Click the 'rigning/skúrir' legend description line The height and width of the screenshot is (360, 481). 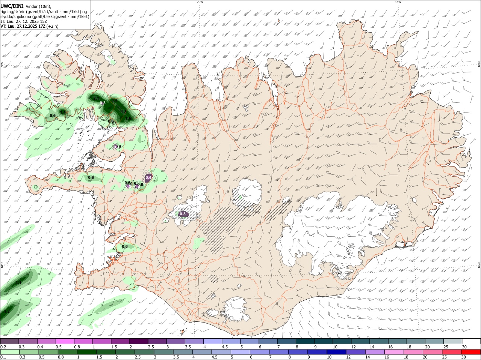(44, 11)
